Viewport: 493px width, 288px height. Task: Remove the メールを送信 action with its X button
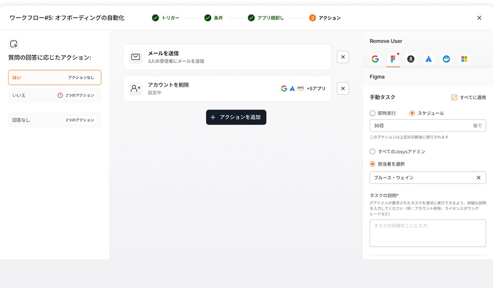click(x=343, y=57)
